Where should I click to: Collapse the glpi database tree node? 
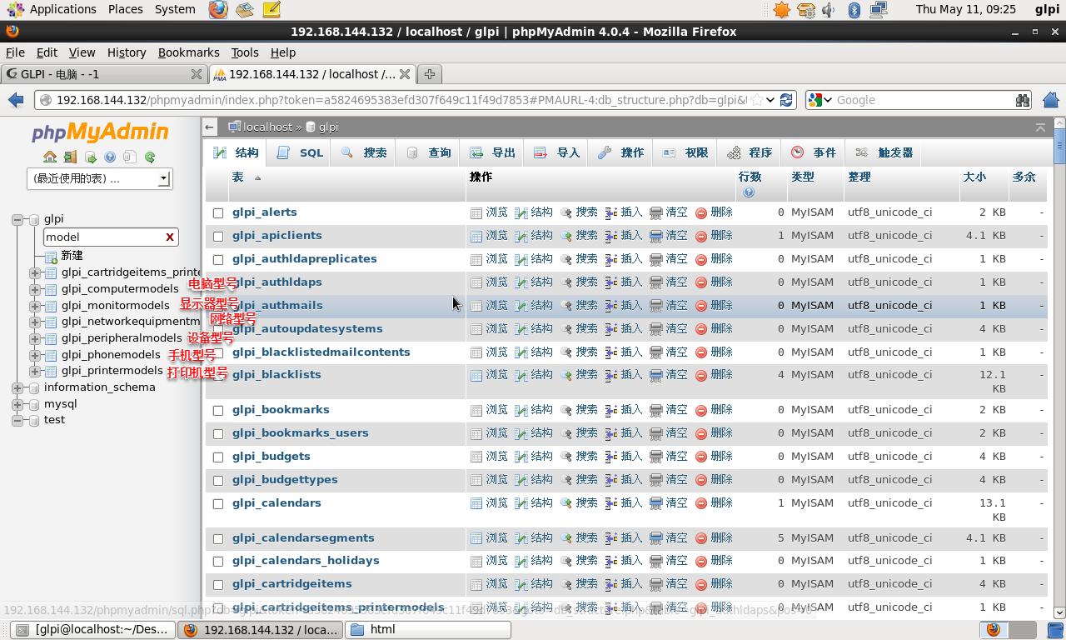pyautogui.click(x=17, y=220)
